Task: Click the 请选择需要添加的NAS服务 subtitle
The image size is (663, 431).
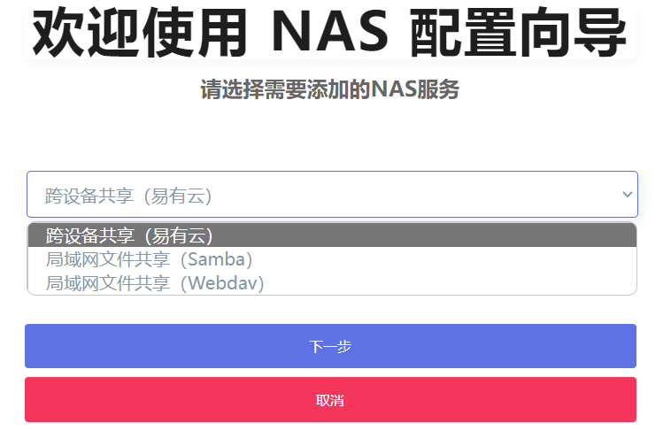Action: (x=330, y=89)
